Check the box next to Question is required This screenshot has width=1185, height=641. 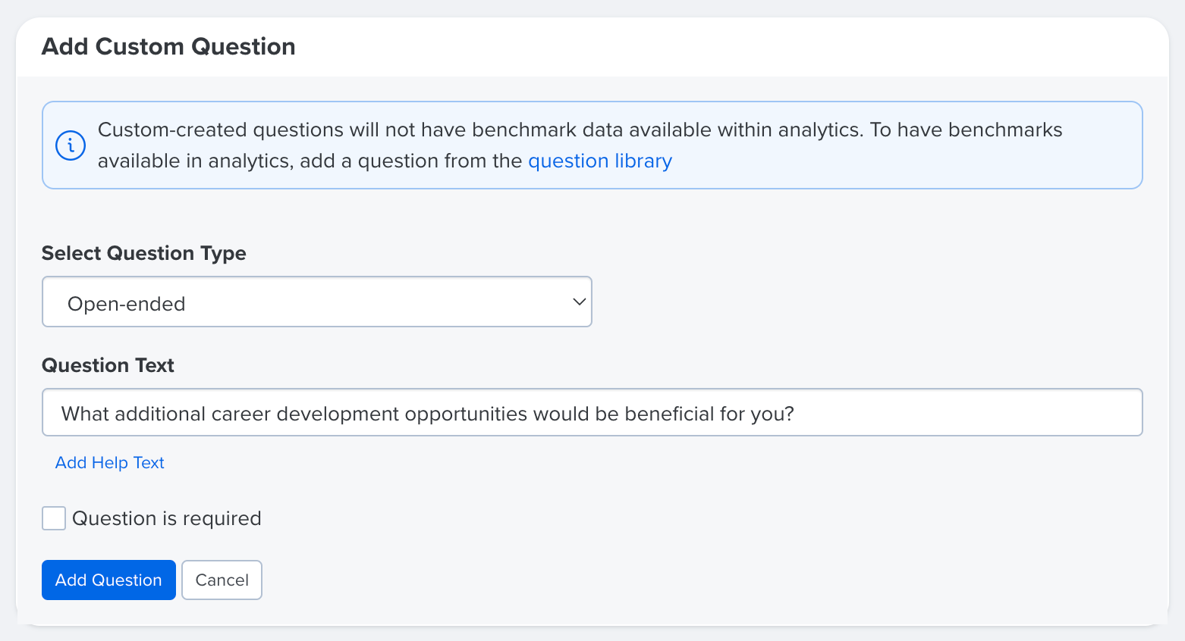53,518
